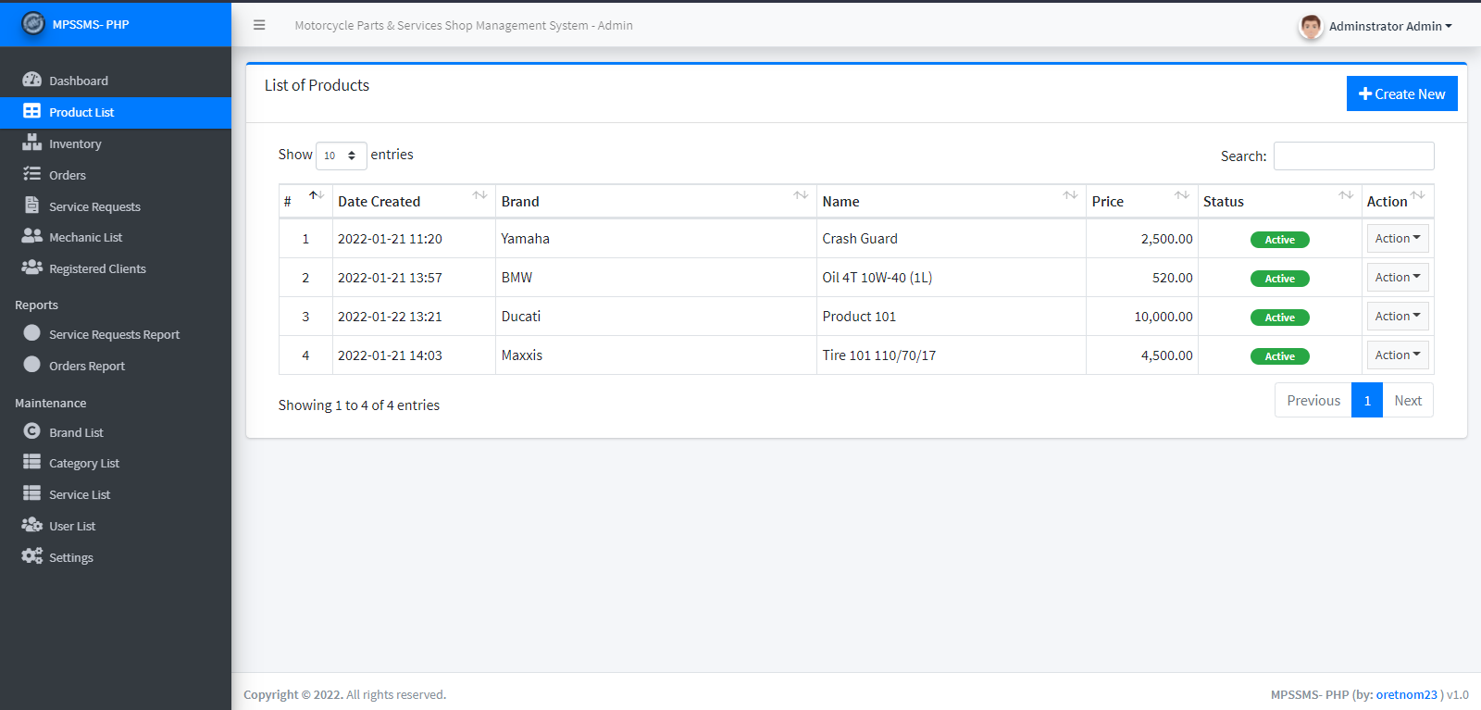Click Active status badge for BMW row
1481x710 pixels.
coord(1280,279)
